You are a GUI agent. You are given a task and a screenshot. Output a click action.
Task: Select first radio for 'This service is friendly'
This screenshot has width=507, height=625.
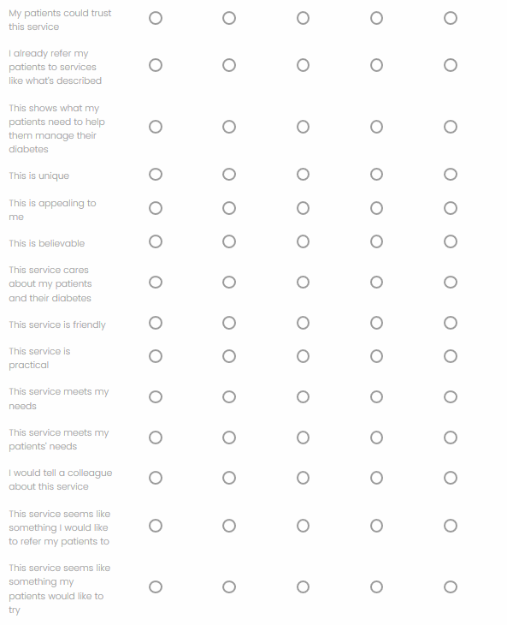pos(156,323)
